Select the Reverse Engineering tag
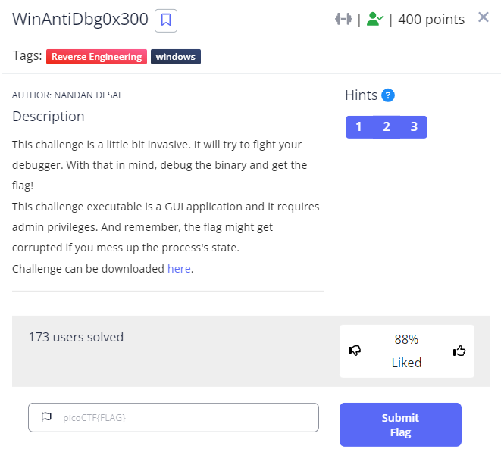 click(x=96, y=57)
